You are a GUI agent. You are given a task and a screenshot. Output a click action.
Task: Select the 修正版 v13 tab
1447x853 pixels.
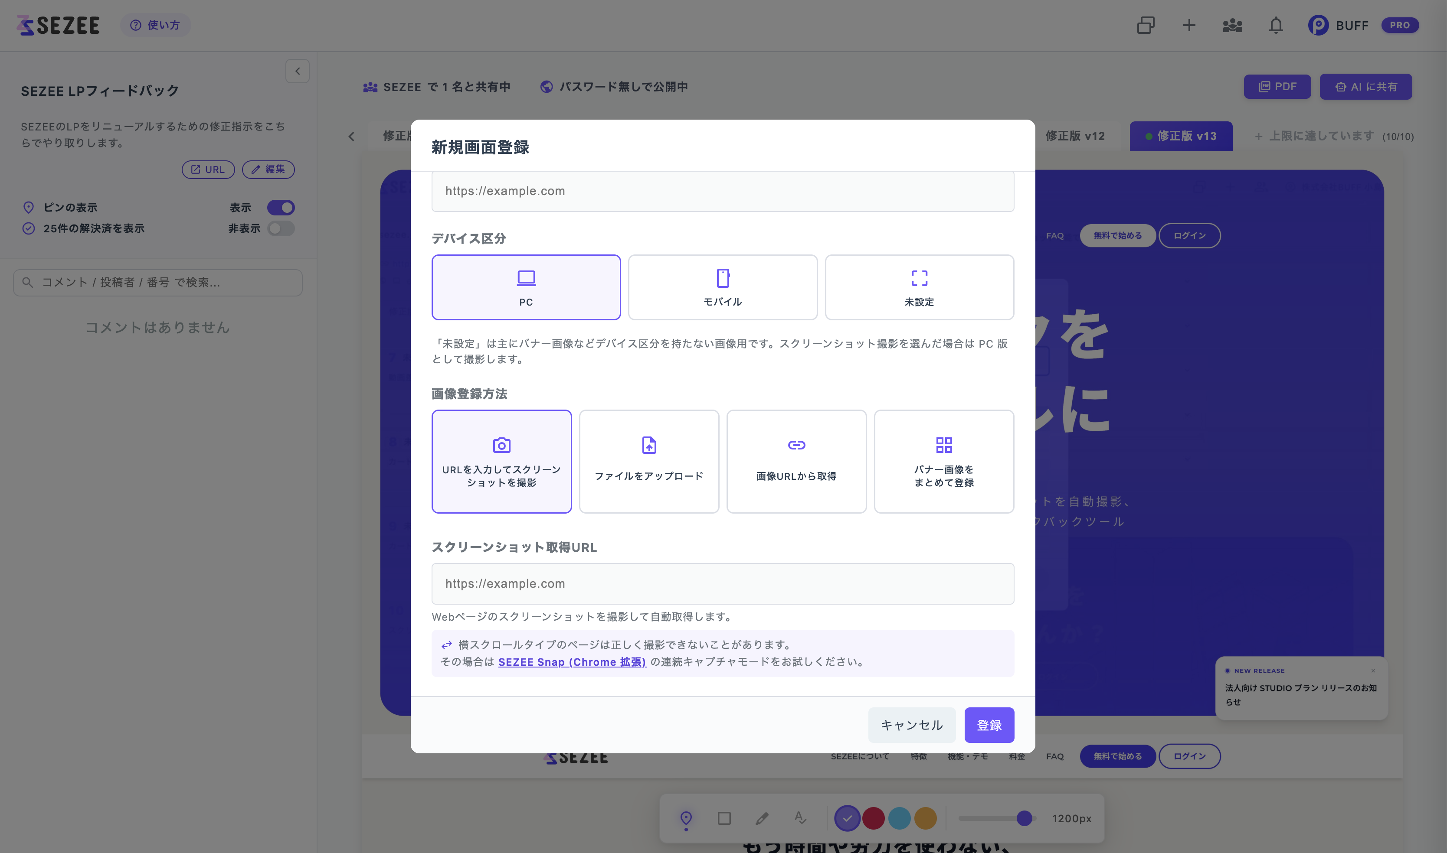point(1181,136)
